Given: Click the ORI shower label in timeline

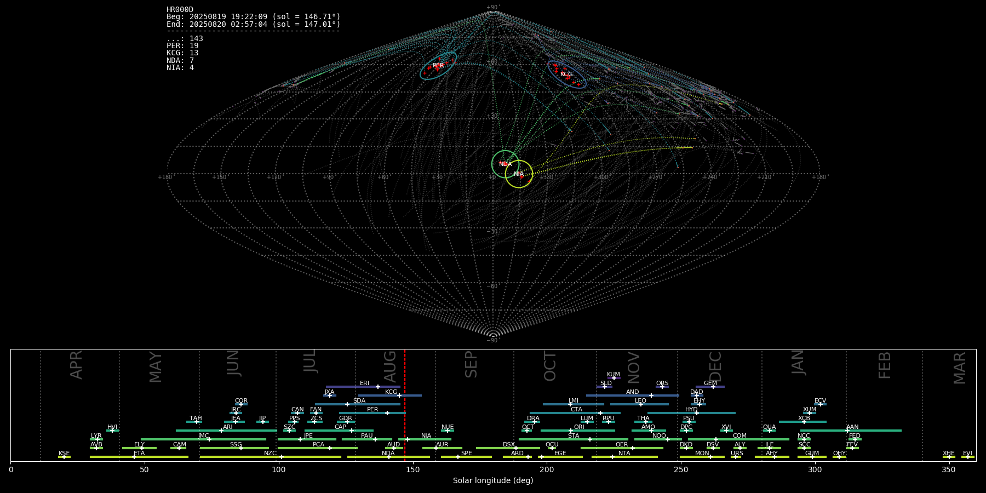Looking at the screenshot, I should click(x=579, y=427).
